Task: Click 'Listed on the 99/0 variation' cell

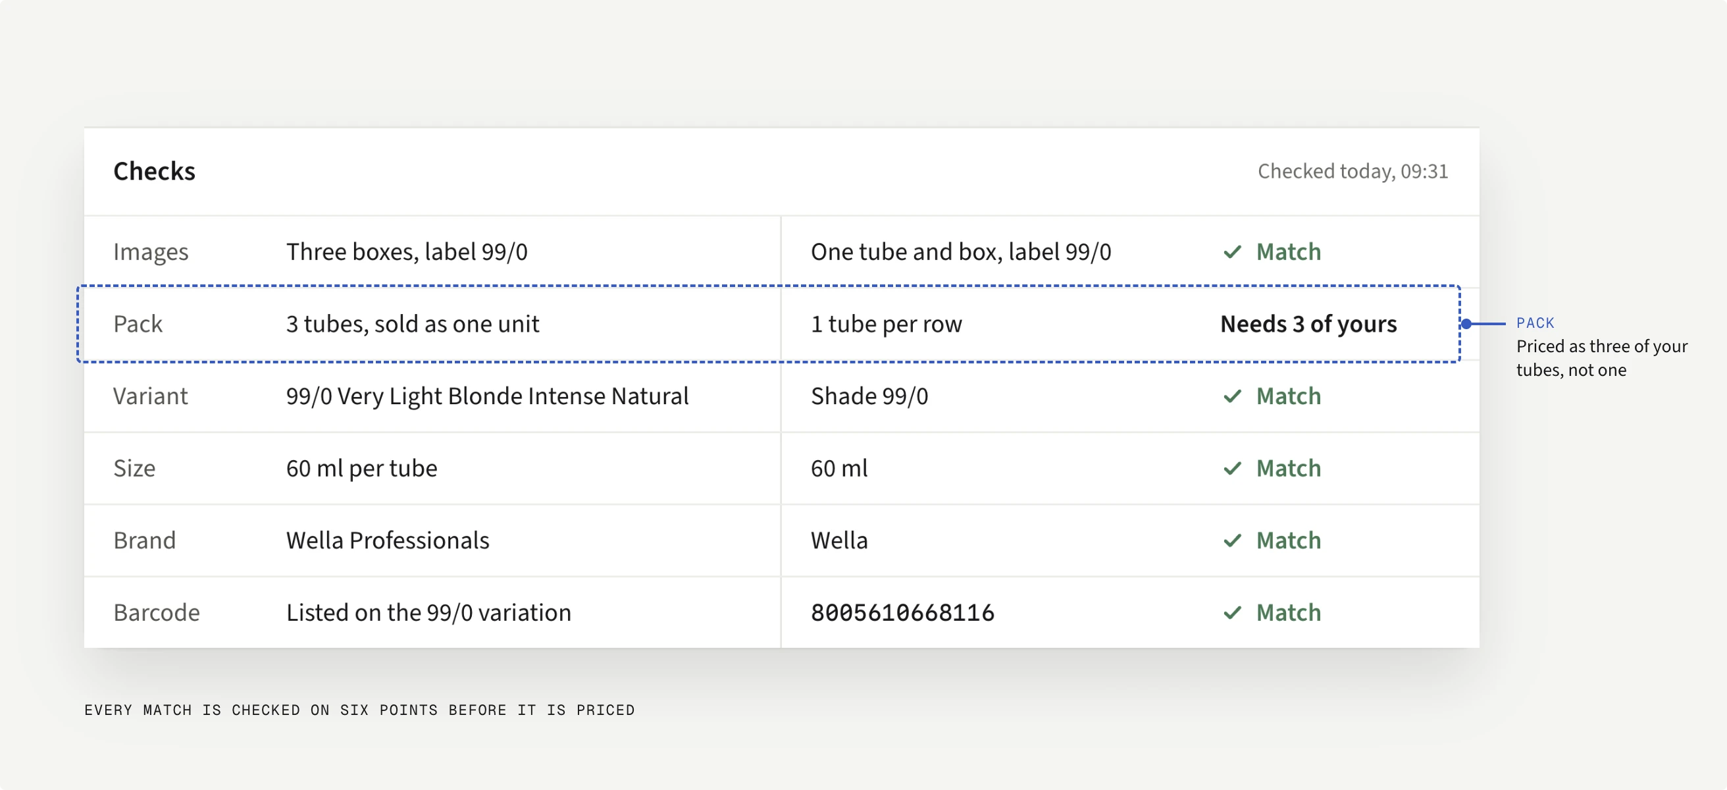Action: point(428,612)
